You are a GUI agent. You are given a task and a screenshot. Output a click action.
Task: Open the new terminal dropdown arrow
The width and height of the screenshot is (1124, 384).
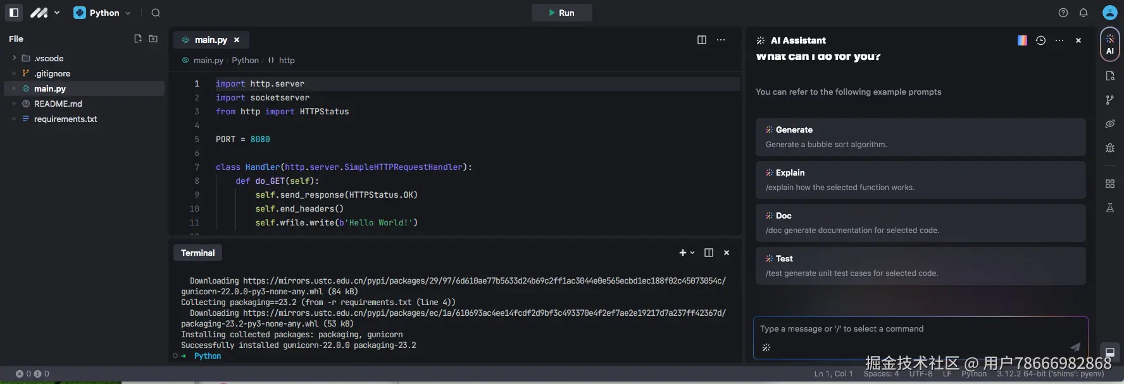[x=692, y=253]
